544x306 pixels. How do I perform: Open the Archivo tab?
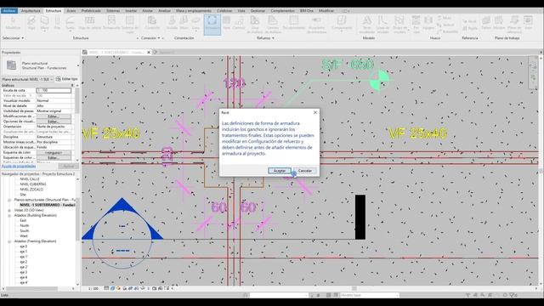pos(9,11)
